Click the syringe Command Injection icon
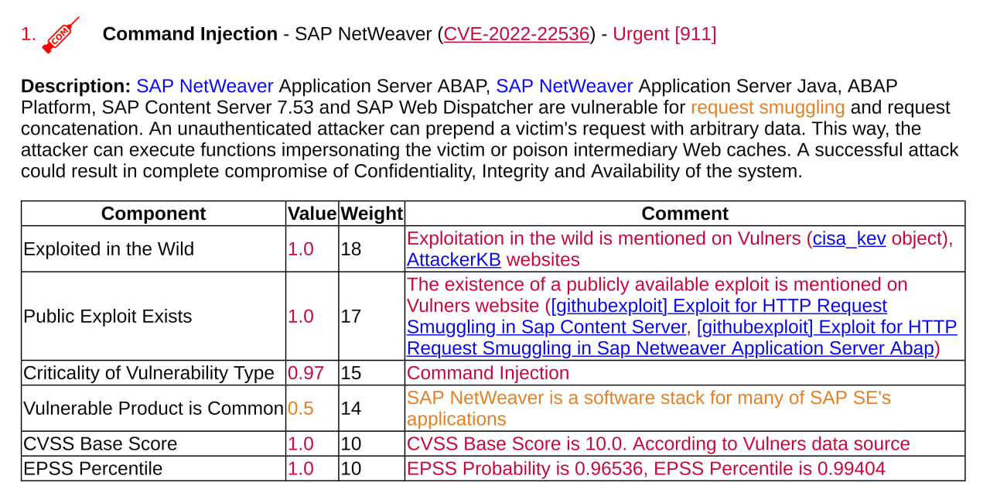Image resolution: width=990 pixels, height=500 pixels. pyautogui.click(x=61, y=35)
